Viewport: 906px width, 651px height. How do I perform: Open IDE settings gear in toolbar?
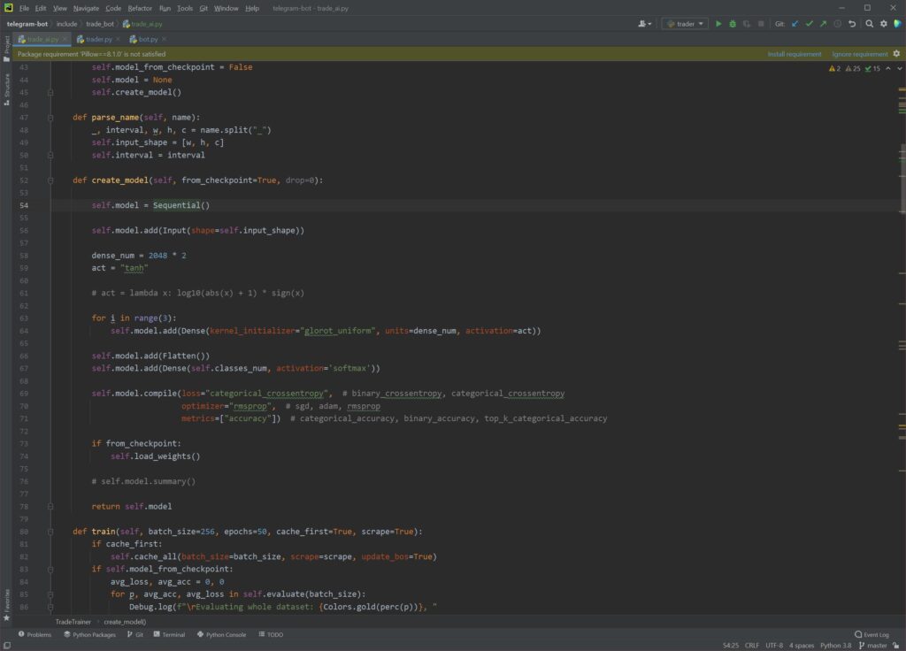(884, 24)
